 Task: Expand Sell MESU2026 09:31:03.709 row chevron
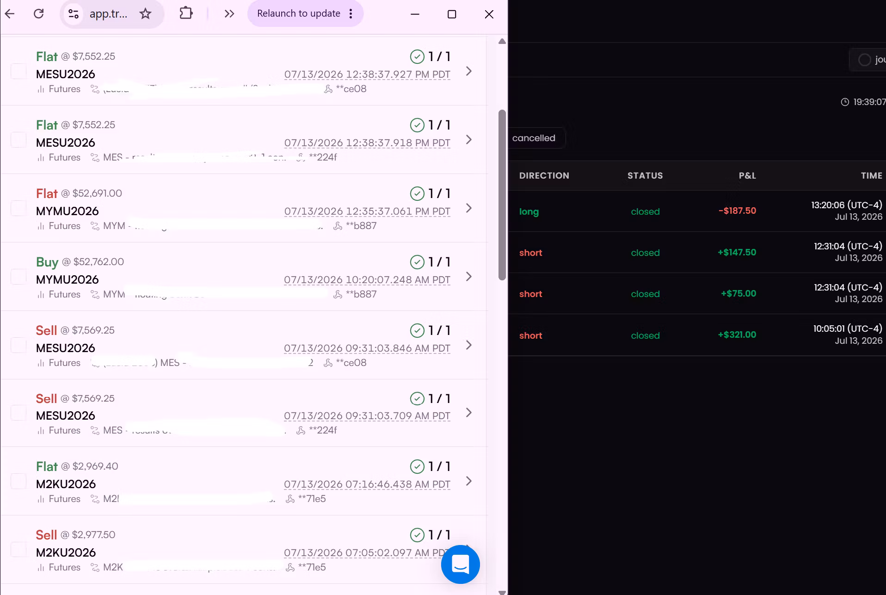click(469, 413)
